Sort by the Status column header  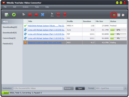point(118,21)
